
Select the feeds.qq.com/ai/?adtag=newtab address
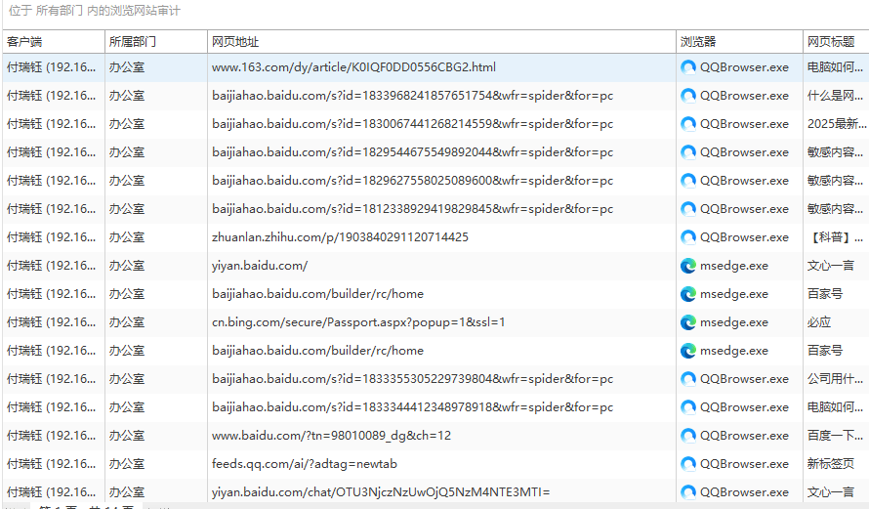tap(305, 464)
